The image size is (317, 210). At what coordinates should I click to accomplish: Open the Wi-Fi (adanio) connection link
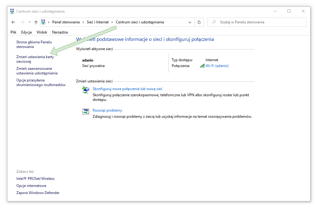pos(217,66)
